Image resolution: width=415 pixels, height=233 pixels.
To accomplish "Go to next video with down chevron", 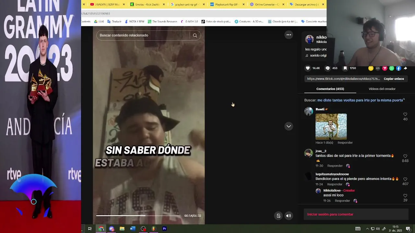I will tap(289, 126).
